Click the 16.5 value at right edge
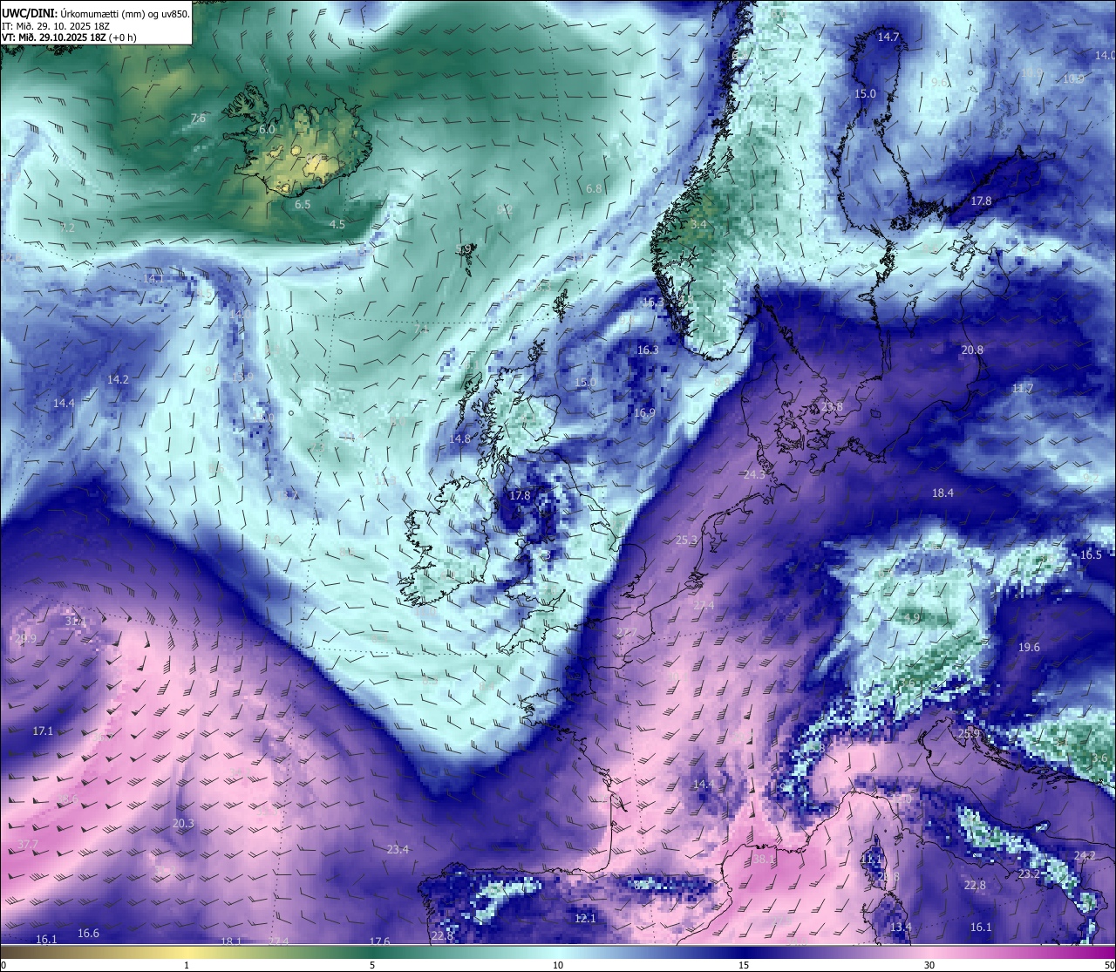 [1091, 554]
